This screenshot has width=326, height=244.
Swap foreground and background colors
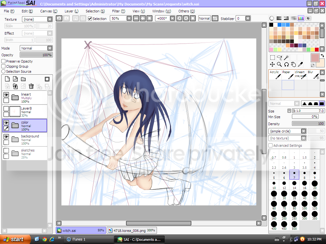pyautogui.click(x=322, y=56)
